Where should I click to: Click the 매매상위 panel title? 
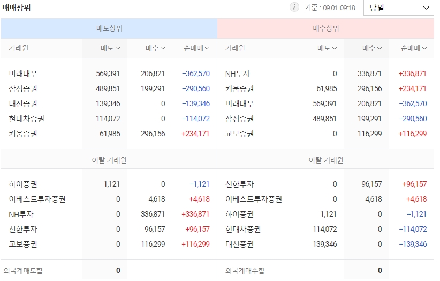point(17,8)
